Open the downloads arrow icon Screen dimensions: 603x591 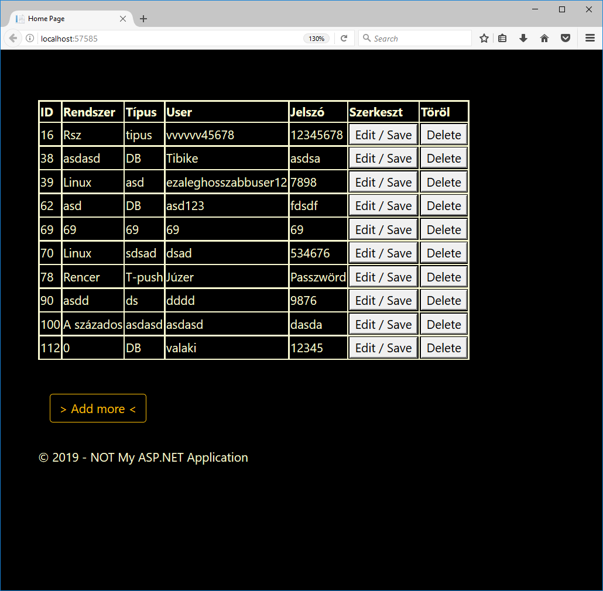tap(523, 39)
